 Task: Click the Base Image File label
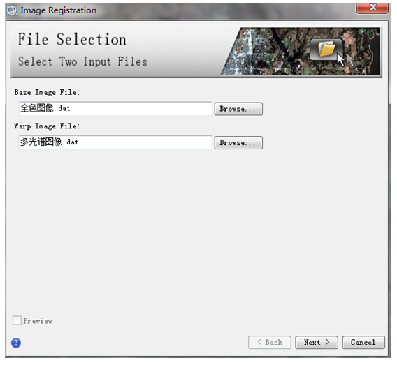tap(47, 92)
